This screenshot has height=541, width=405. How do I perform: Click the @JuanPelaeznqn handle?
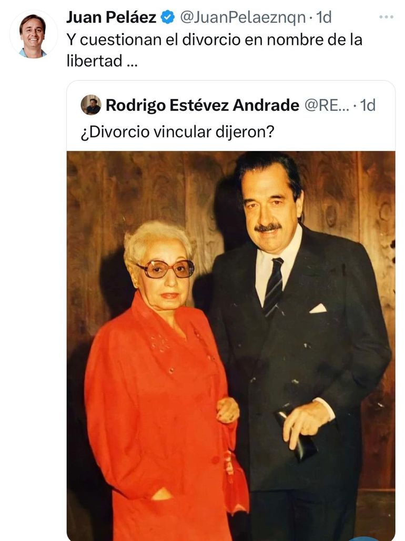(x=242, y=17)
